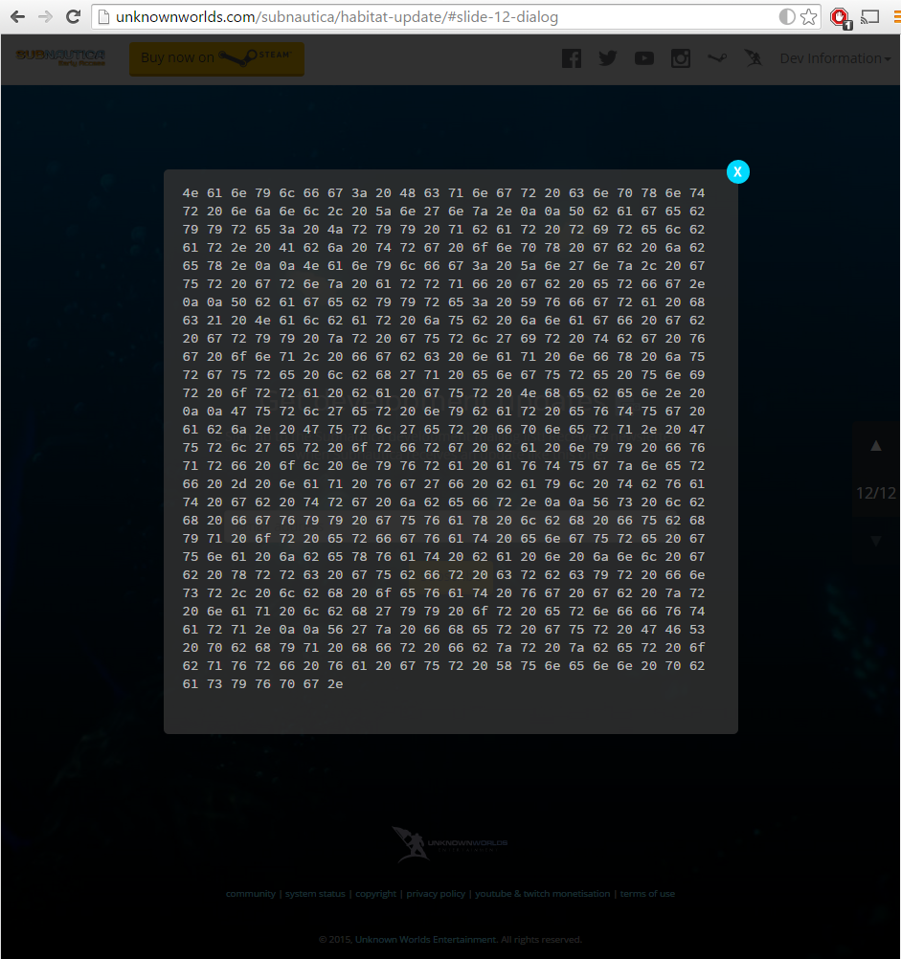
Task: Click the Unknown Worlds icon in header
Action: point(754,58)
